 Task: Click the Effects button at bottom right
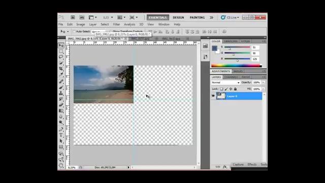(252, 164)
